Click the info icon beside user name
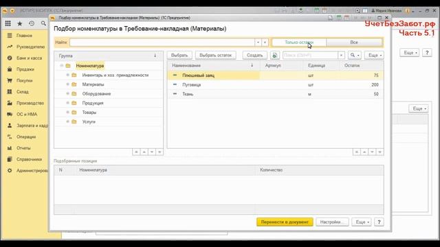Screen dimensions: 440x247 (407, 11)
